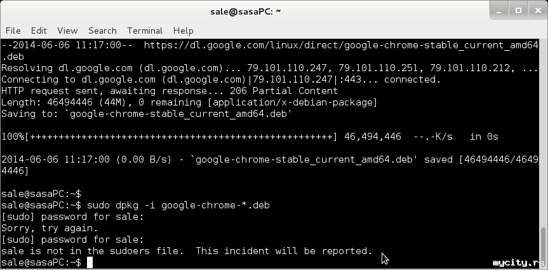Open the File menu
Screen dimensions: 548x270
[13, 30]
